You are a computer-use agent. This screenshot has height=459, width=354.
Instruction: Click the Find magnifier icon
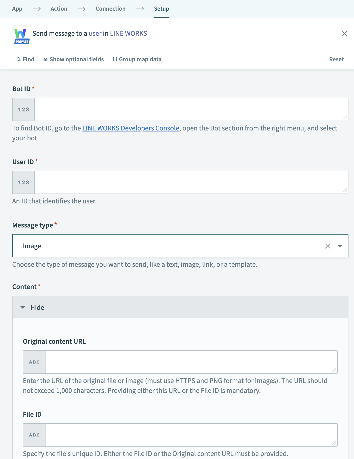pos(18,59)
